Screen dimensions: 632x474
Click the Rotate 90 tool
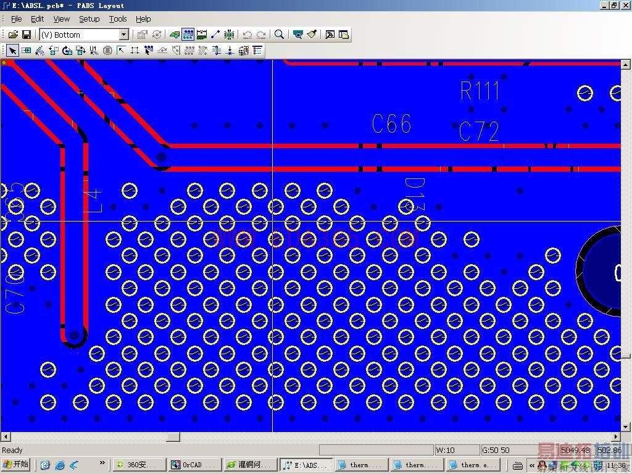[x=53, y=51]
